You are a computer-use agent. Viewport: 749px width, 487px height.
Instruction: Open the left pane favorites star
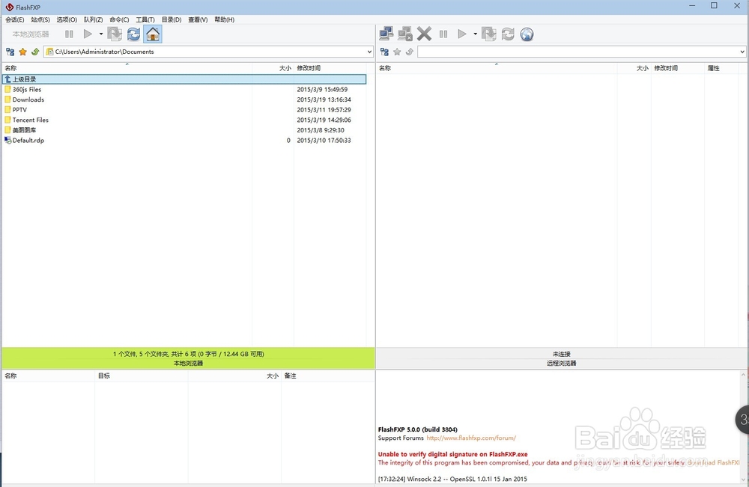[22, 52]
